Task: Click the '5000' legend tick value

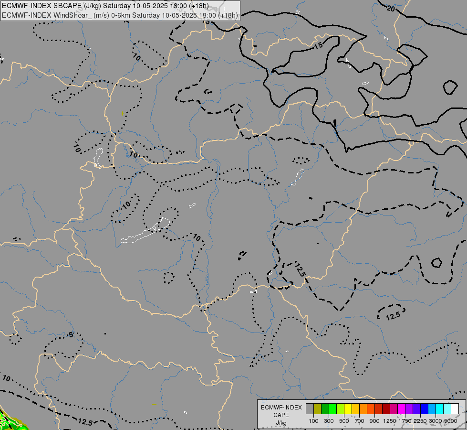Action: point(451,421)
